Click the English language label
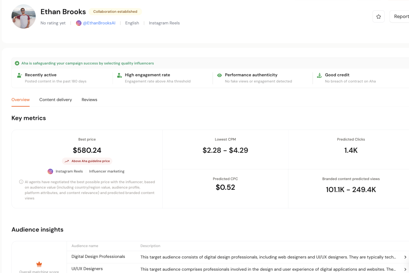Screen dimensions: 409x273 click(x=132, y=23)
